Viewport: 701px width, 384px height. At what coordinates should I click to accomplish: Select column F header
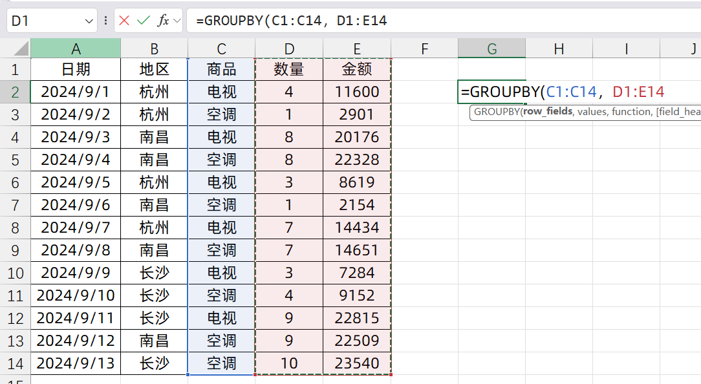tap(424, 48)
